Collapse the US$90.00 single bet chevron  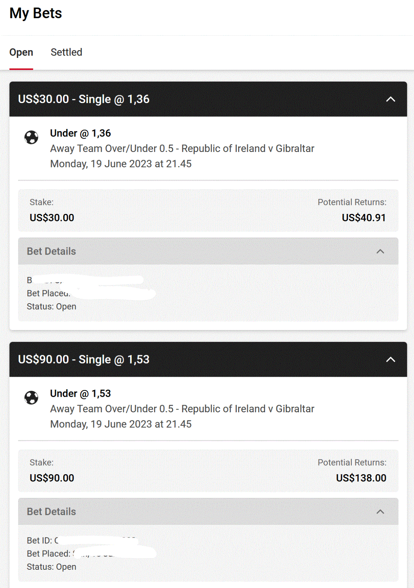(x=390, y=360)
